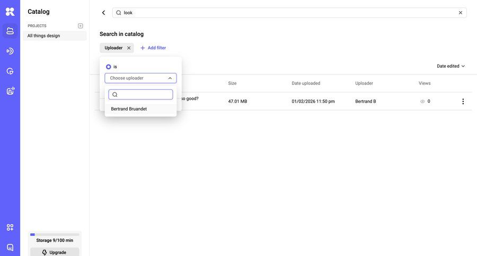Open the chat support icon at the sidebar bottom
Screen dimensions: 477x256
[x=10, y=247]
